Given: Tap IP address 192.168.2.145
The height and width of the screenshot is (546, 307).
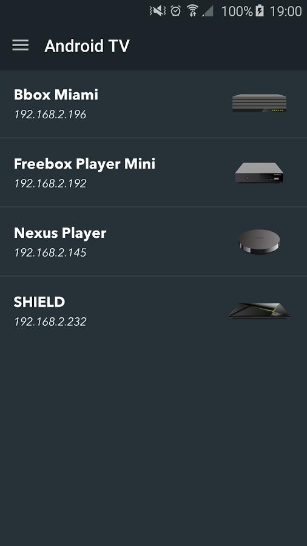Looking at the screenshot, I should (50, 252).
